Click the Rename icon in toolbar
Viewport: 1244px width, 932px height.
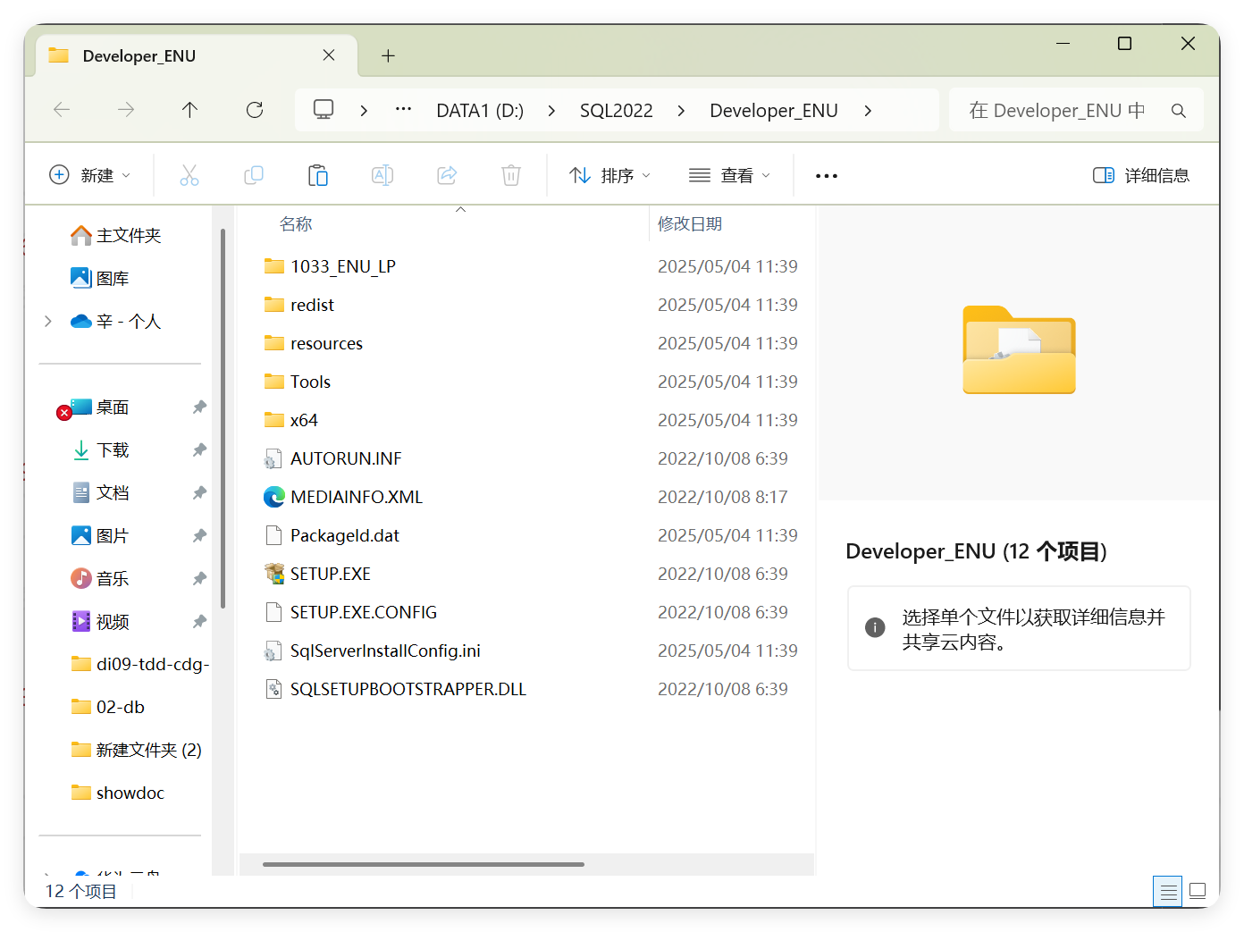coord(382,175)
